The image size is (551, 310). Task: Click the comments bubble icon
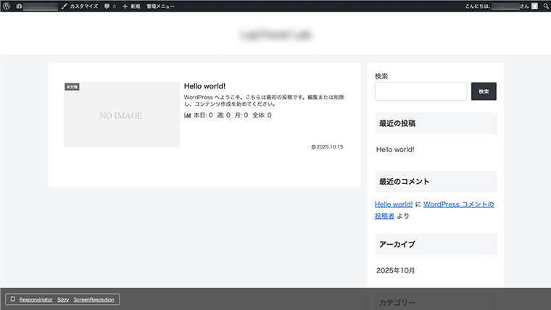coord(107,6)
